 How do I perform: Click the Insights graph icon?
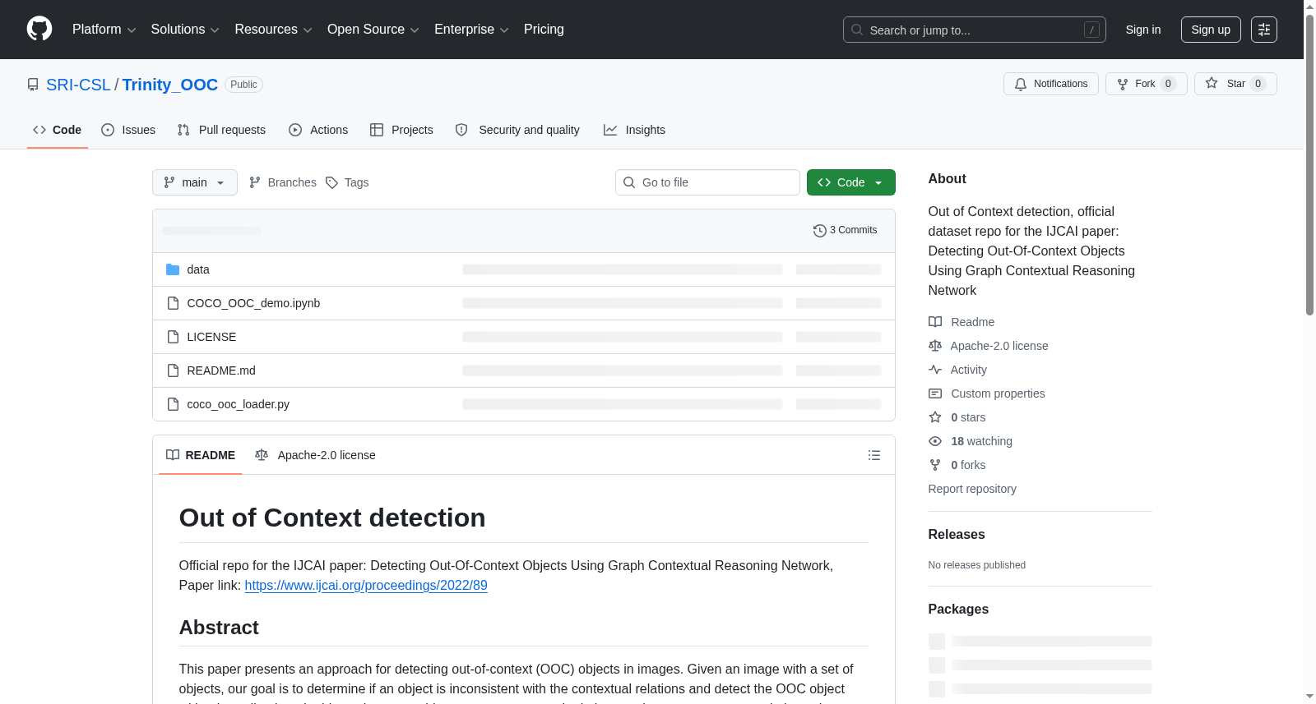pos(610,130)
